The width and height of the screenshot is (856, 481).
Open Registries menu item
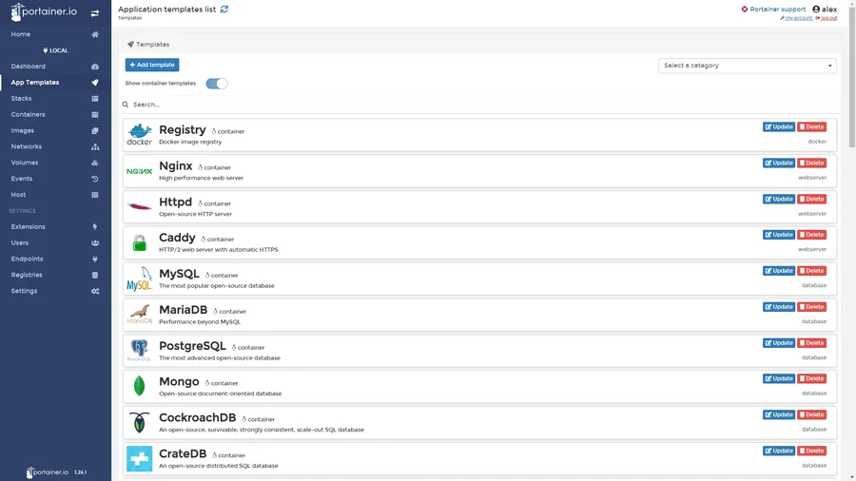[27, 276]
